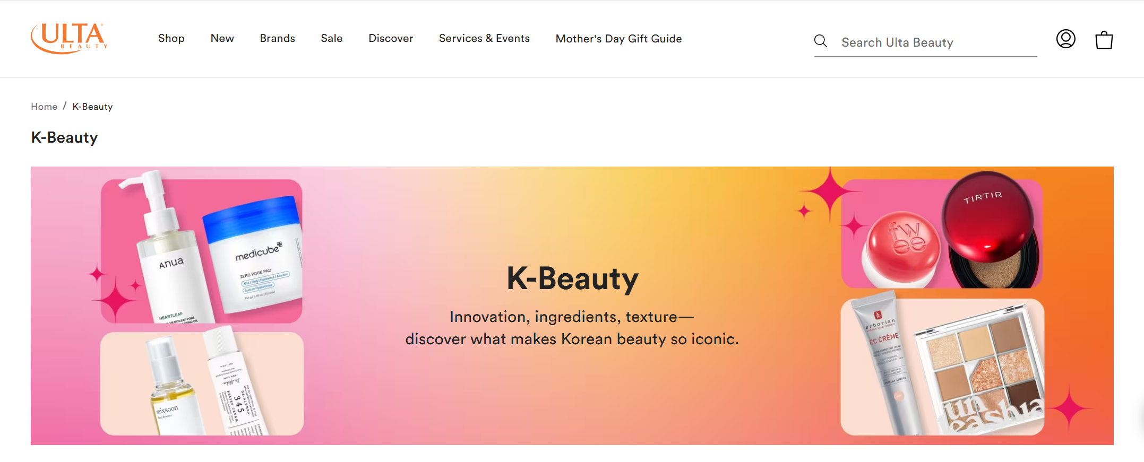Open the account profile icon
This screenshot has height=462, width=1144.
click(x=1065, y=39)
